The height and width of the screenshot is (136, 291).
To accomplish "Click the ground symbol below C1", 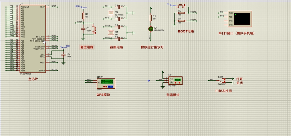I will click(x=83, y=39).
